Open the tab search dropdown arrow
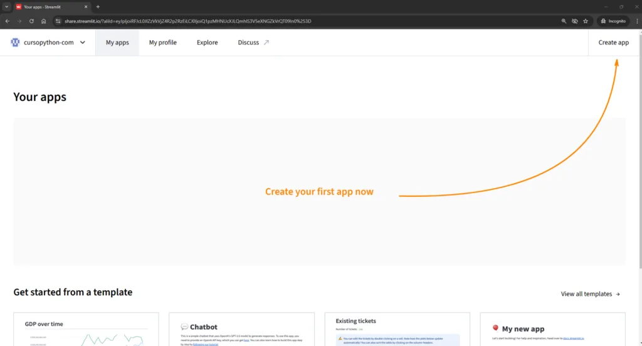 (6, 6)
